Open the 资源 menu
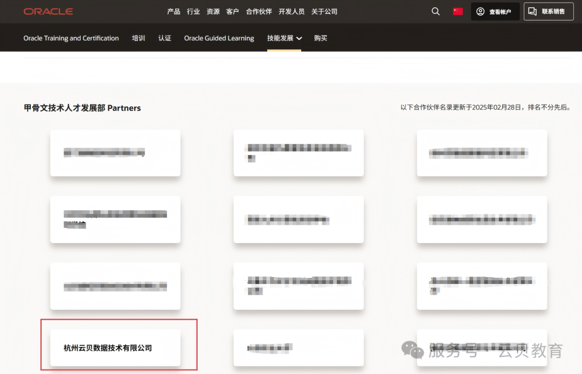The width and height of the screenshot is (582, 374). point(213,11)
